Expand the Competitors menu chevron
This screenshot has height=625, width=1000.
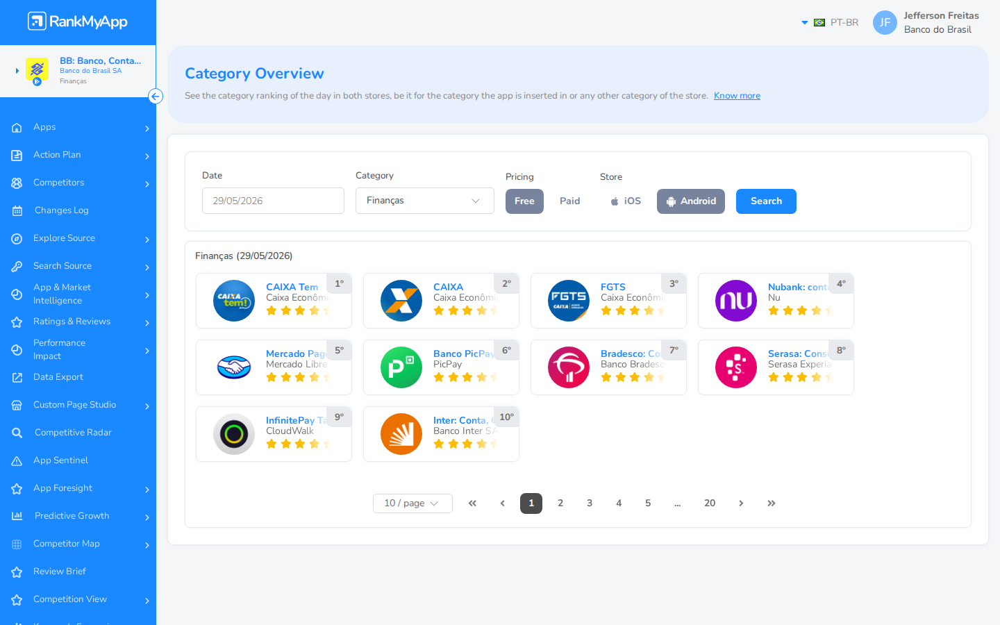pos(147,184)
